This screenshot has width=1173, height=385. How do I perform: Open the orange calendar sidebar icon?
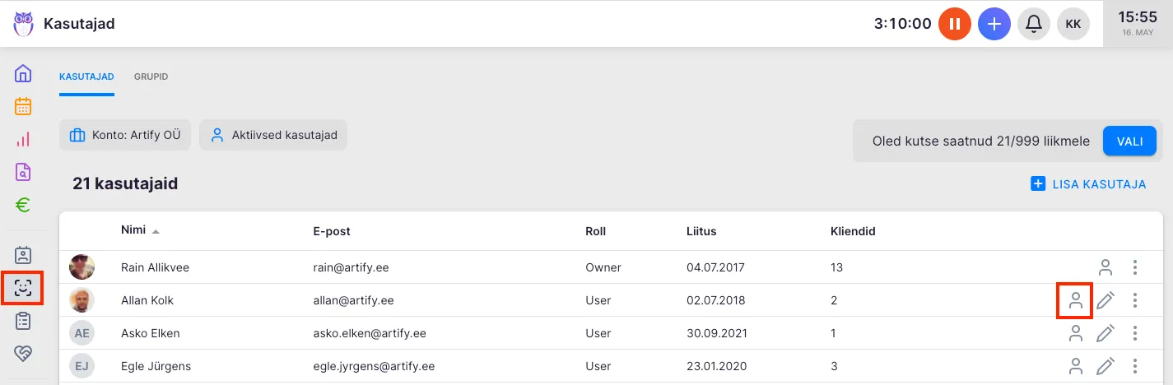pyautogui.click(x=23, y=106)
